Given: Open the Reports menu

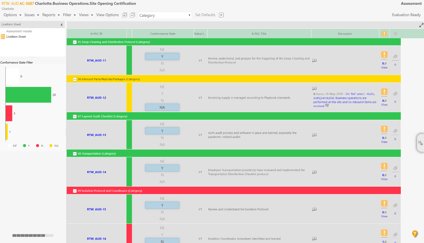Looking at the screenshot, I should click(51, 15).
